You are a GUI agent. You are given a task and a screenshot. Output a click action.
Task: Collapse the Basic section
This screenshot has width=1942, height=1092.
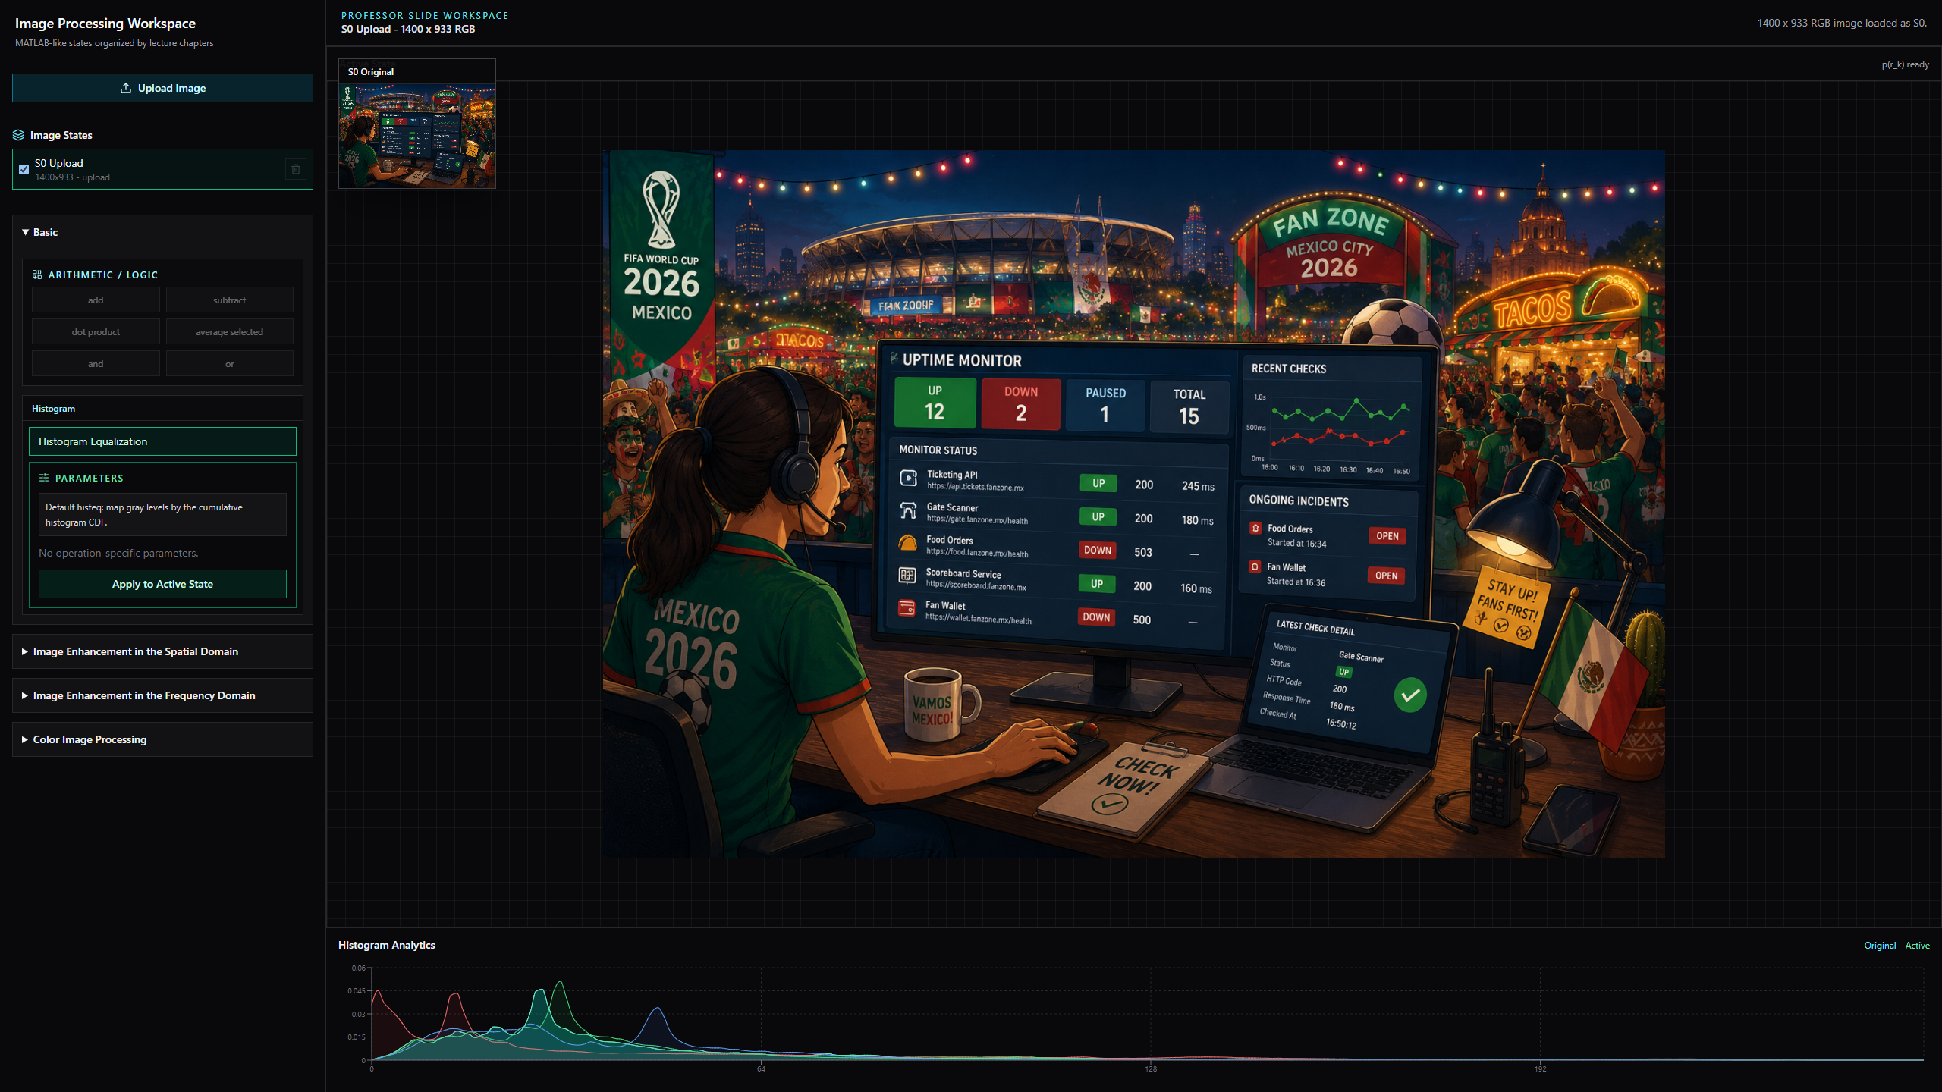[x=162, y=232]
